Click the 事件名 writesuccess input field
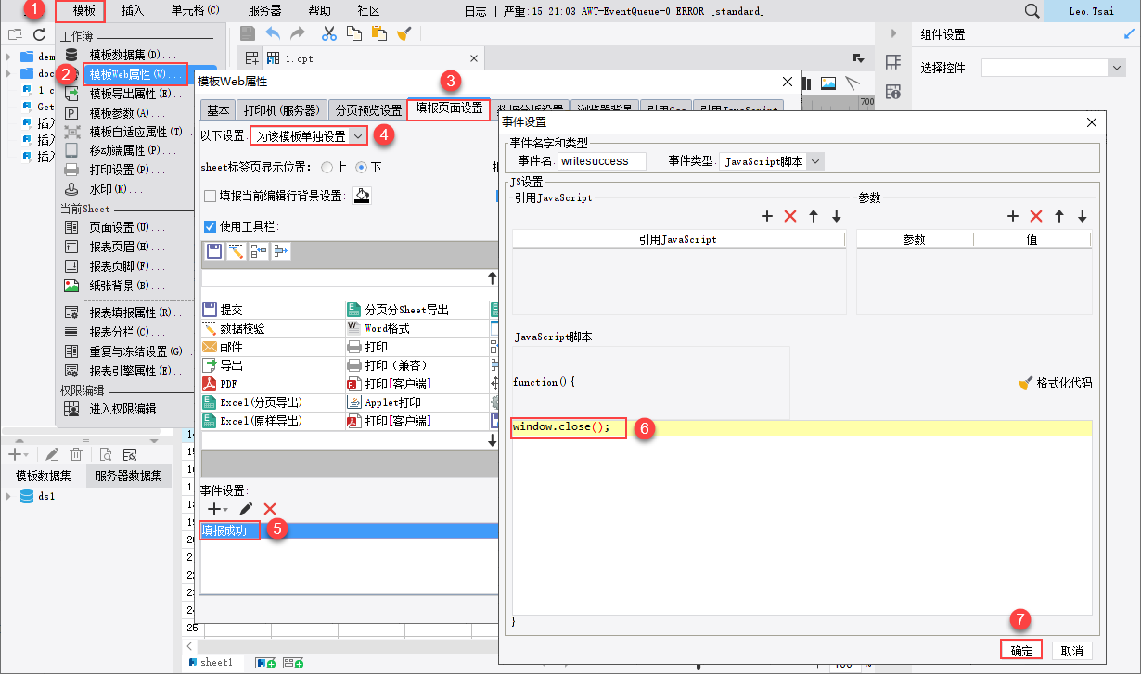 tap(602, 160)
